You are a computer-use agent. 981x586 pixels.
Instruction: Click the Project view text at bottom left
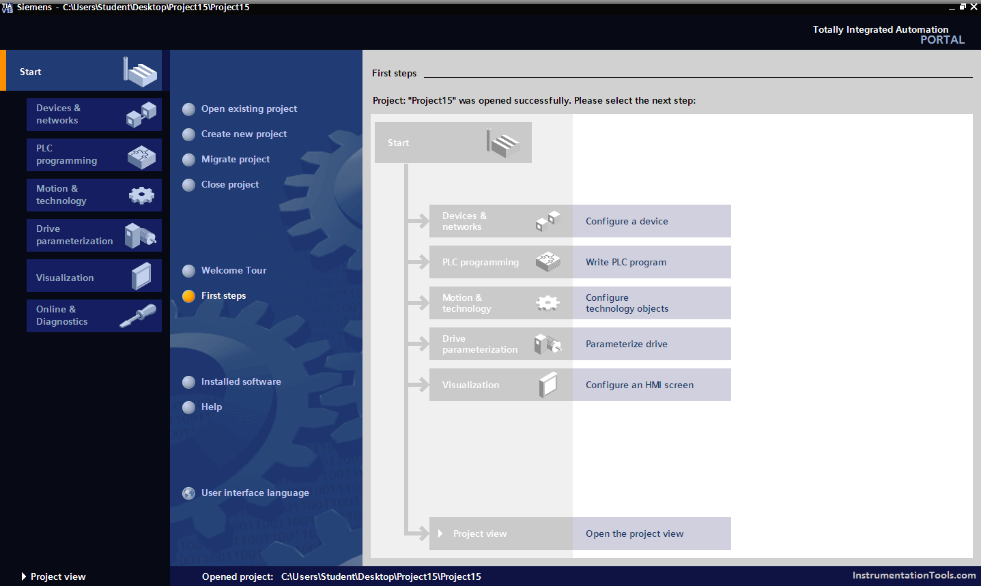[x=58, y=576]
